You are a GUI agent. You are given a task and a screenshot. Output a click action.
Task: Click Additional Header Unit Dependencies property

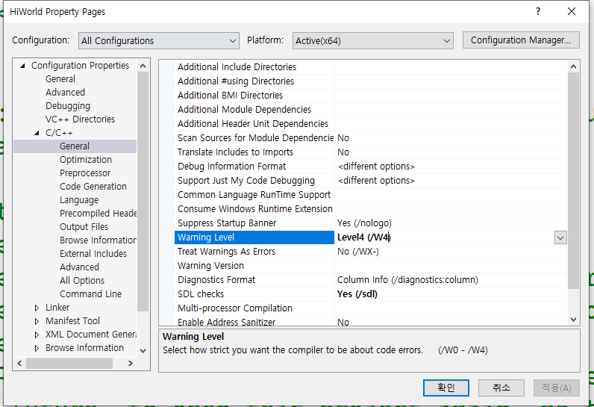click(253, 124)
